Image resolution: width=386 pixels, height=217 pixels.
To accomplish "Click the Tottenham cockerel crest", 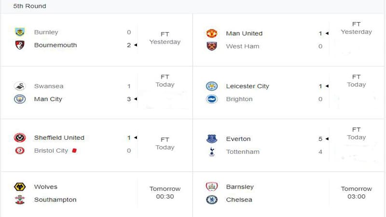I will (212, 152).
